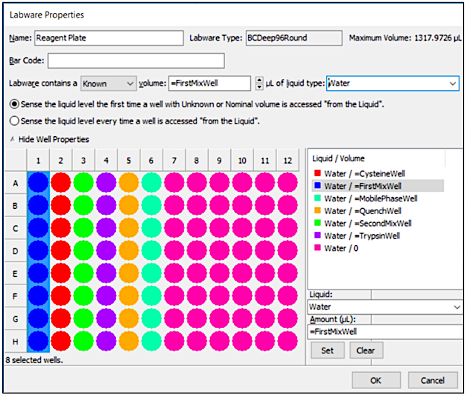
Task: Select column 10 header
Action: coord(242,160)
